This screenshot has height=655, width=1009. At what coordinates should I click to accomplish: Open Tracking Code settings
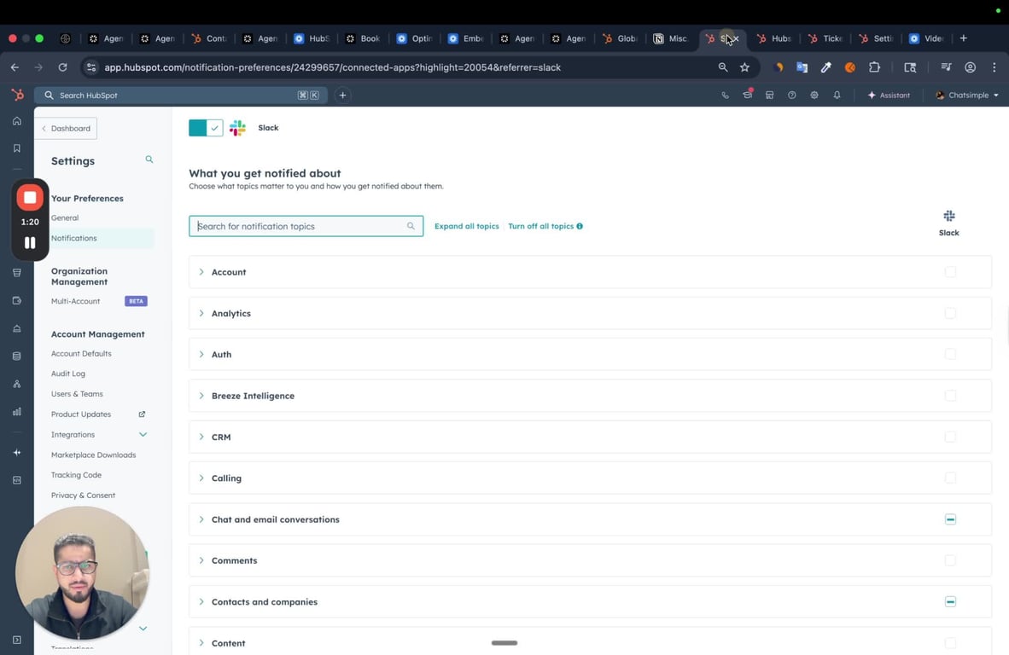tap(77, 476)
